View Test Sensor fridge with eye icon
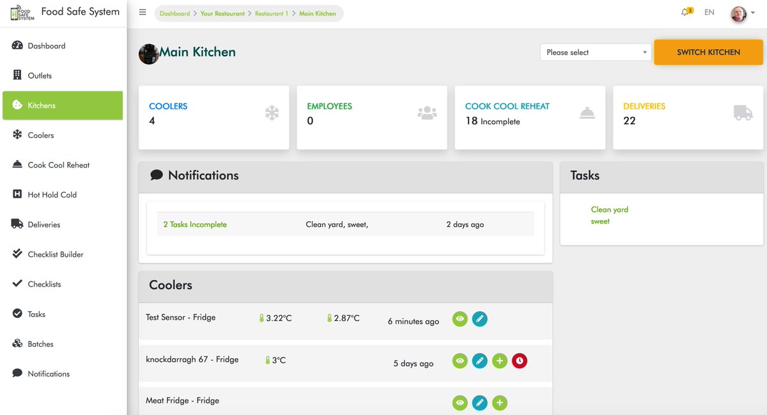 [x=460, y=318]
